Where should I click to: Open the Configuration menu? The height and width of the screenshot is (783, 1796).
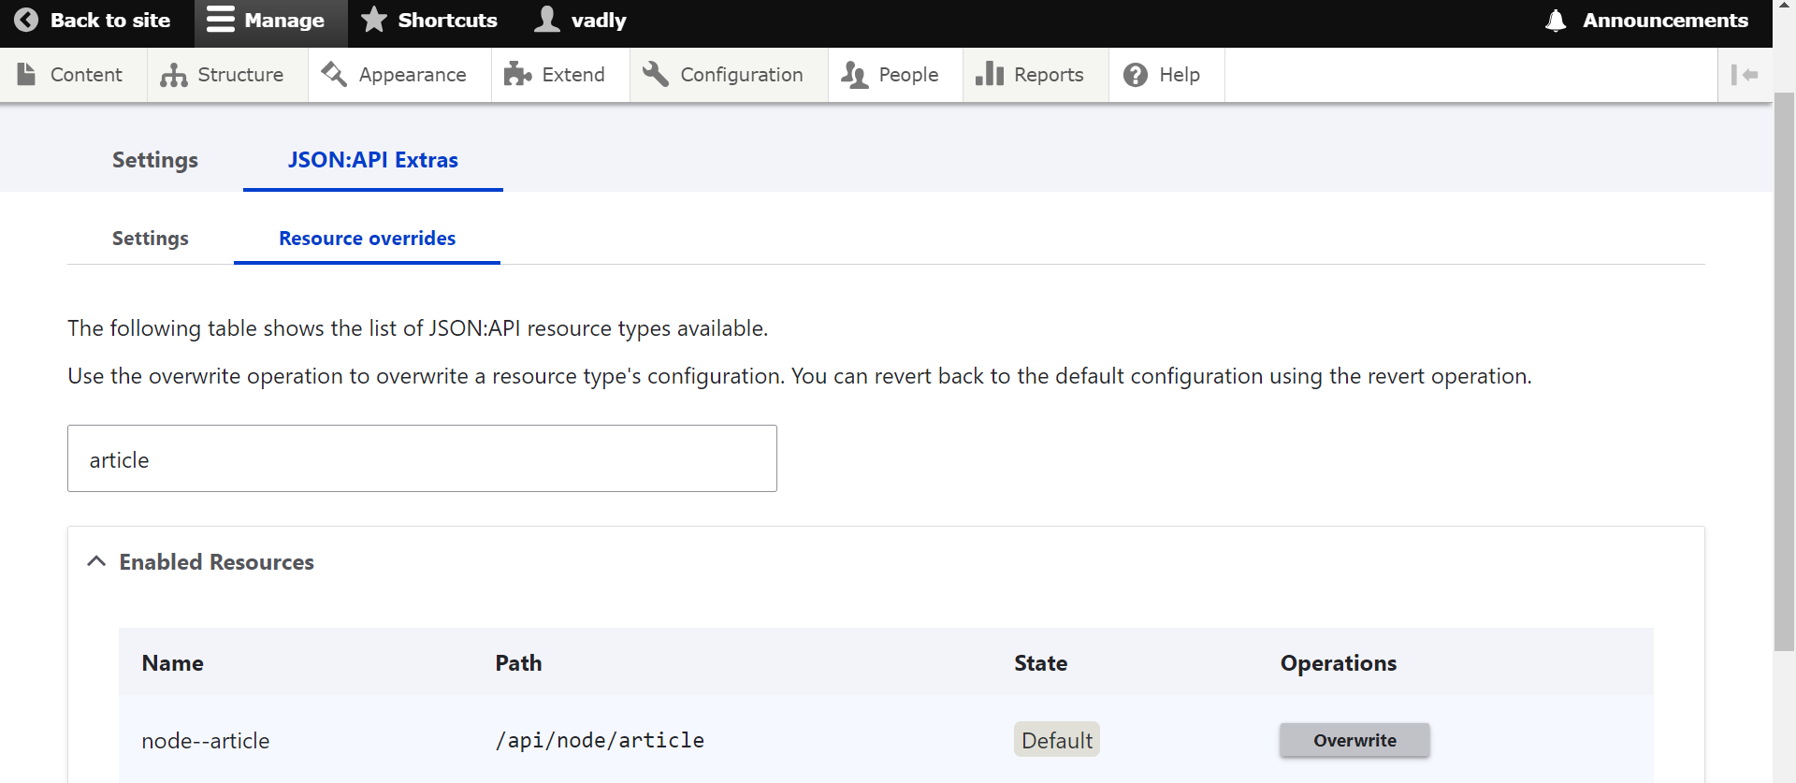[724, 75]
